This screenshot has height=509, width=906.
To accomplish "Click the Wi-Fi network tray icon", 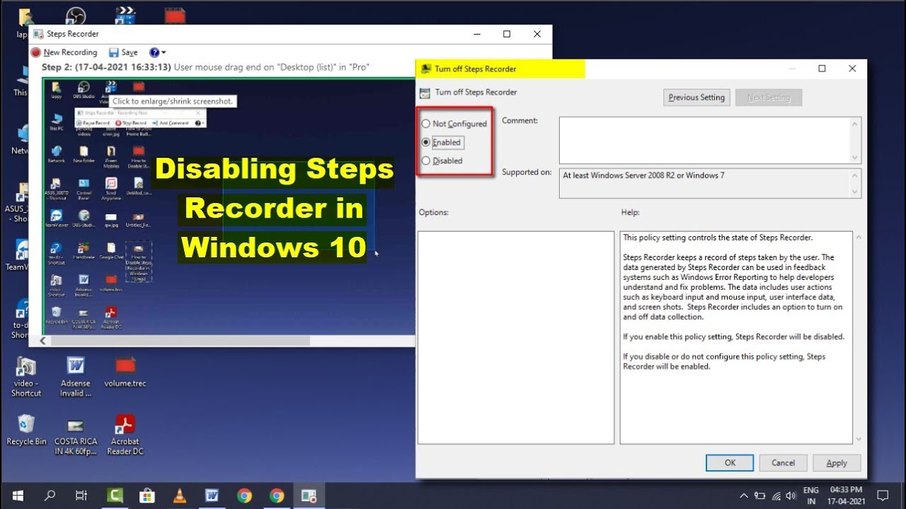I will point(776,496).
